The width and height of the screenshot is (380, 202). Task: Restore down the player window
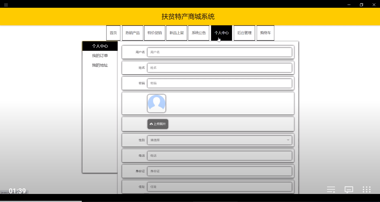[361, 5]
